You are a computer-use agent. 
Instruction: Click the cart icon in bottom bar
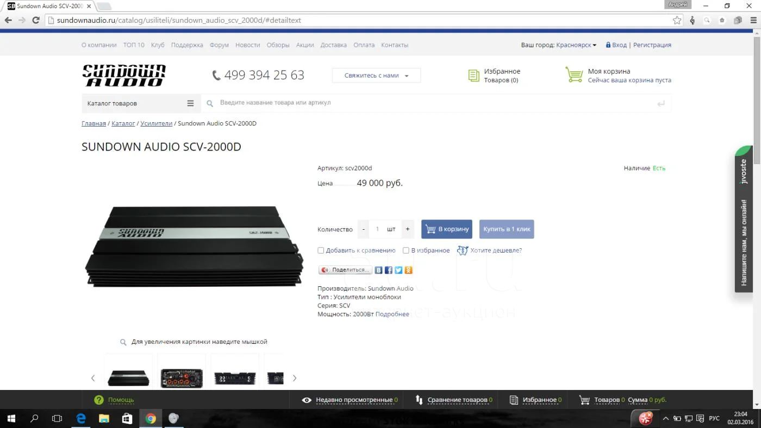(x=584, y=400)
